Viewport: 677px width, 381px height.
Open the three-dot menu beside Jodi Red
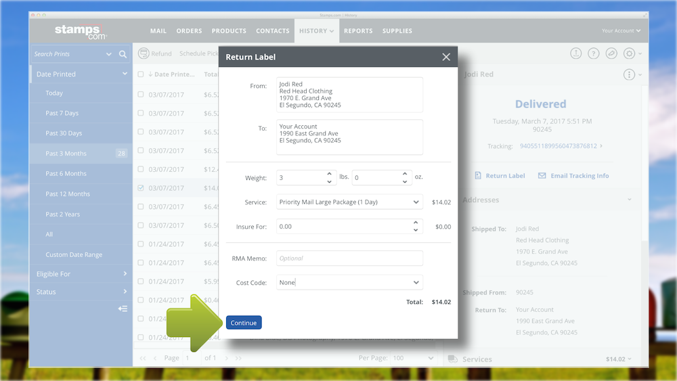pyautogui.click(x=629, y=74)
